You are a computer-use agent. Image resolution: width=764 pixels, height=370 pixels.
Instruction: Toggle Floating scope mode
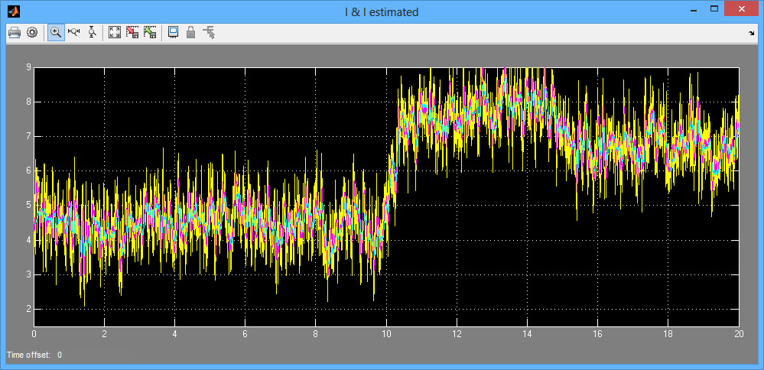click(x=173, y=32)
